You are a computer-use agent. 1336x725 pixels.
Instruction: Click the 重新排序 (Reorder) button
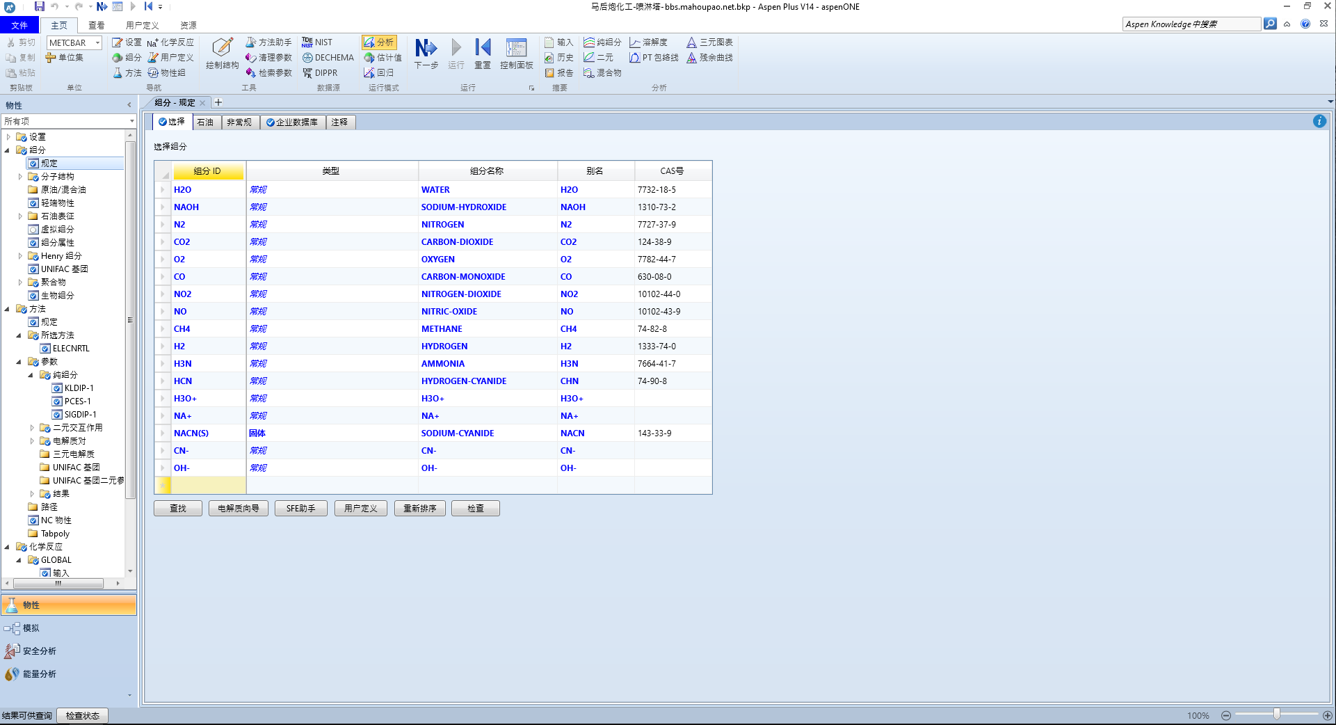pyautogui.click(x=419, y=508)
